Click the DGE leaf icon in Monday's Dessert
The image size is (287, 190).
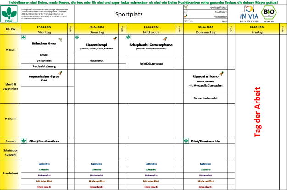[24, 140]
